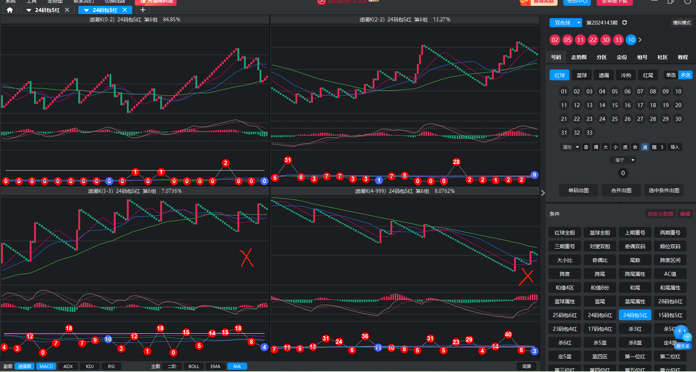Open the 属性 attribute dropdown

pos(570,147)
